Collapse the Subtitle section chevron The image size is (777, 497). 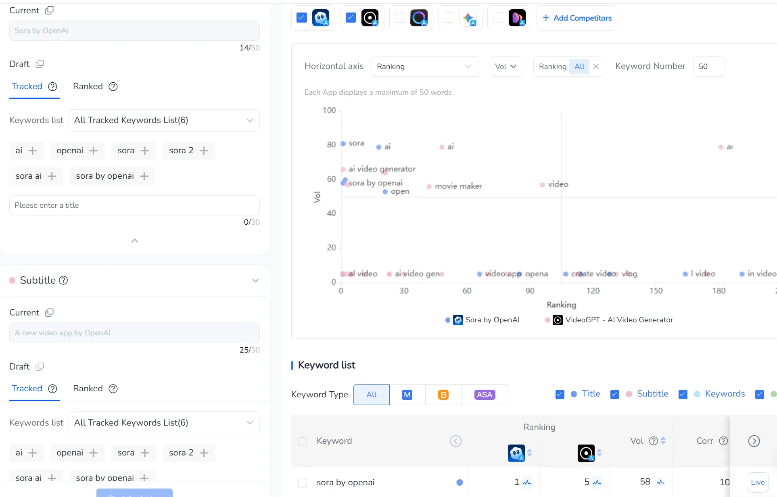[x=255, y=280]
